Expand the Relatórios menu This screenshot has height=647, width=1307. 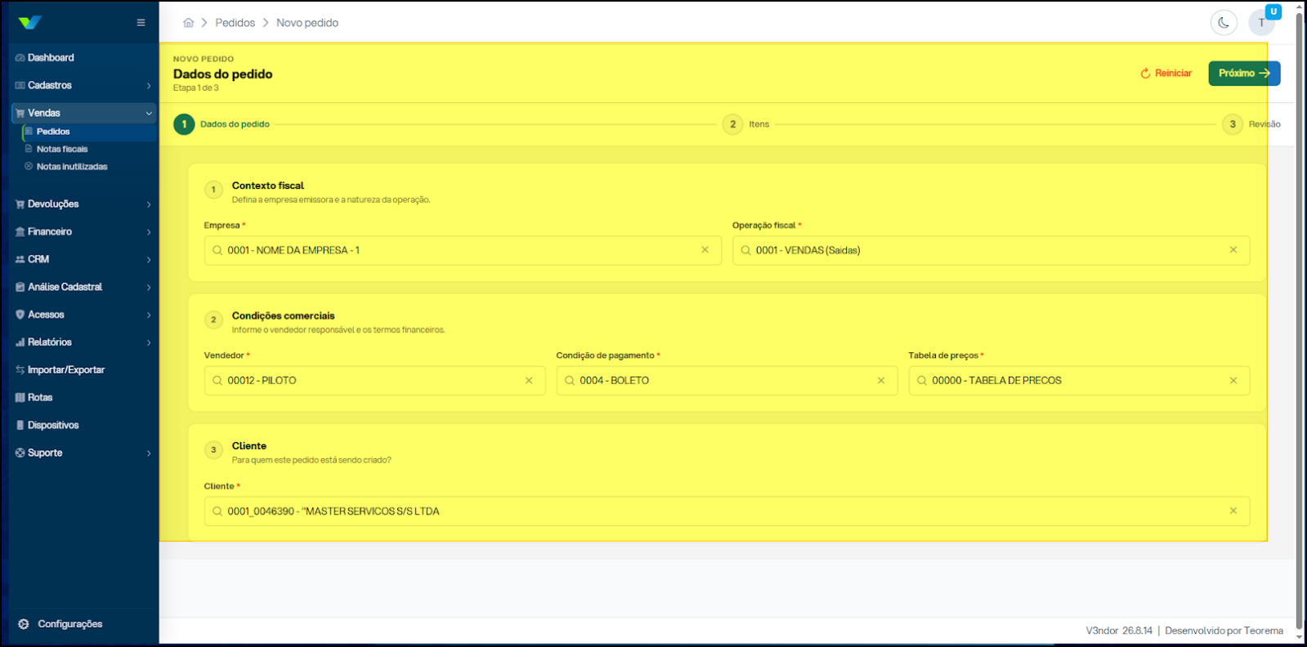83,342
